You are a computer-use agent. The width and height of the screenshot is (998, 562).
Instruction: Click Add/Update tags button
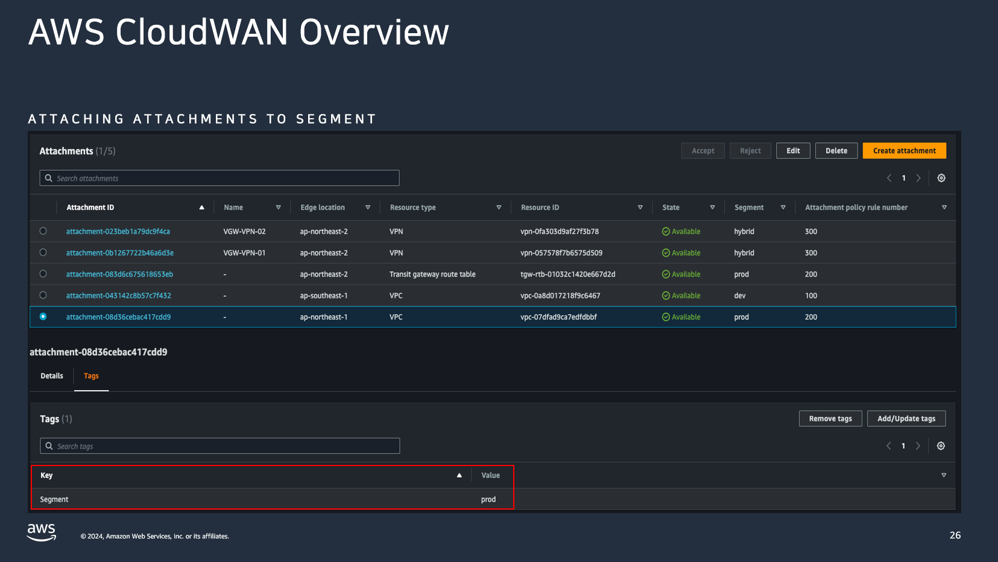point(906,418)
